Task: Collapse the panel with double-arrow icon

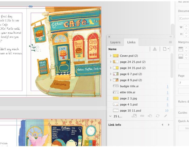Action: (171, 37)
